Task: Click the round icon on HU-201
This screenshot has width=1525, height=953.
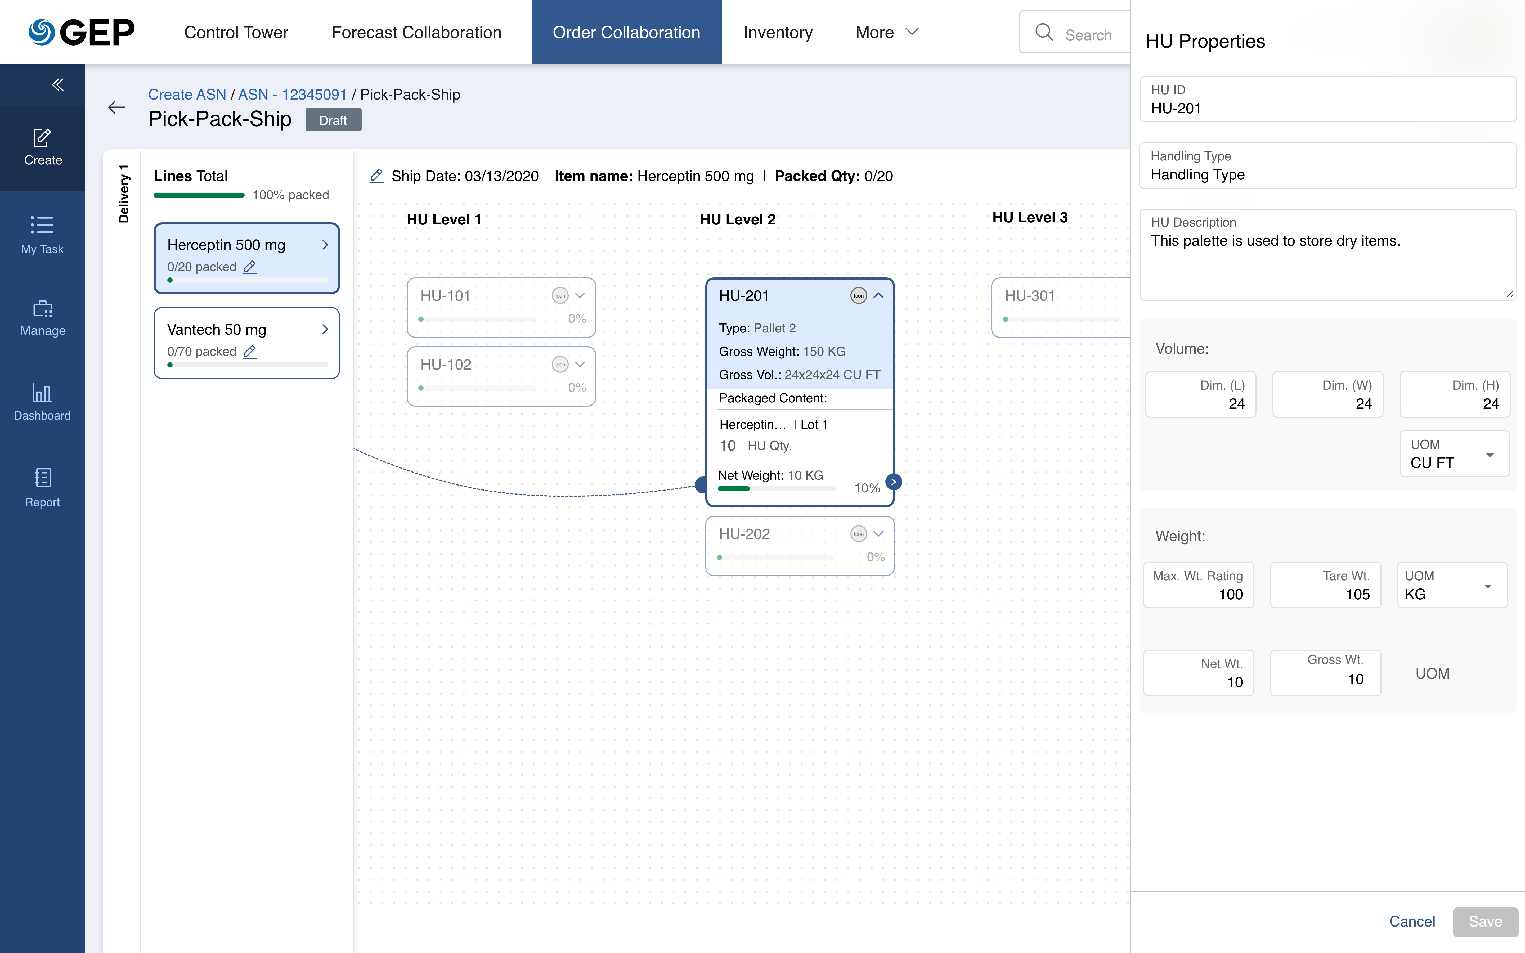Action: (858, 296)
